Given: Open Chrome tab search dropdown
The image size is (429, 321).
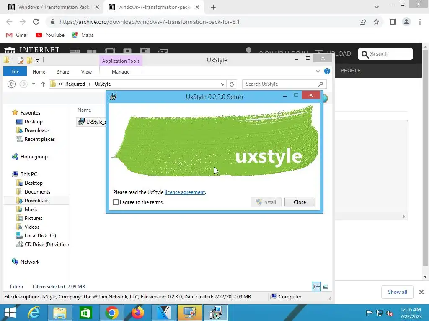Looking at the screenshot, I should (x=377, y=7).
